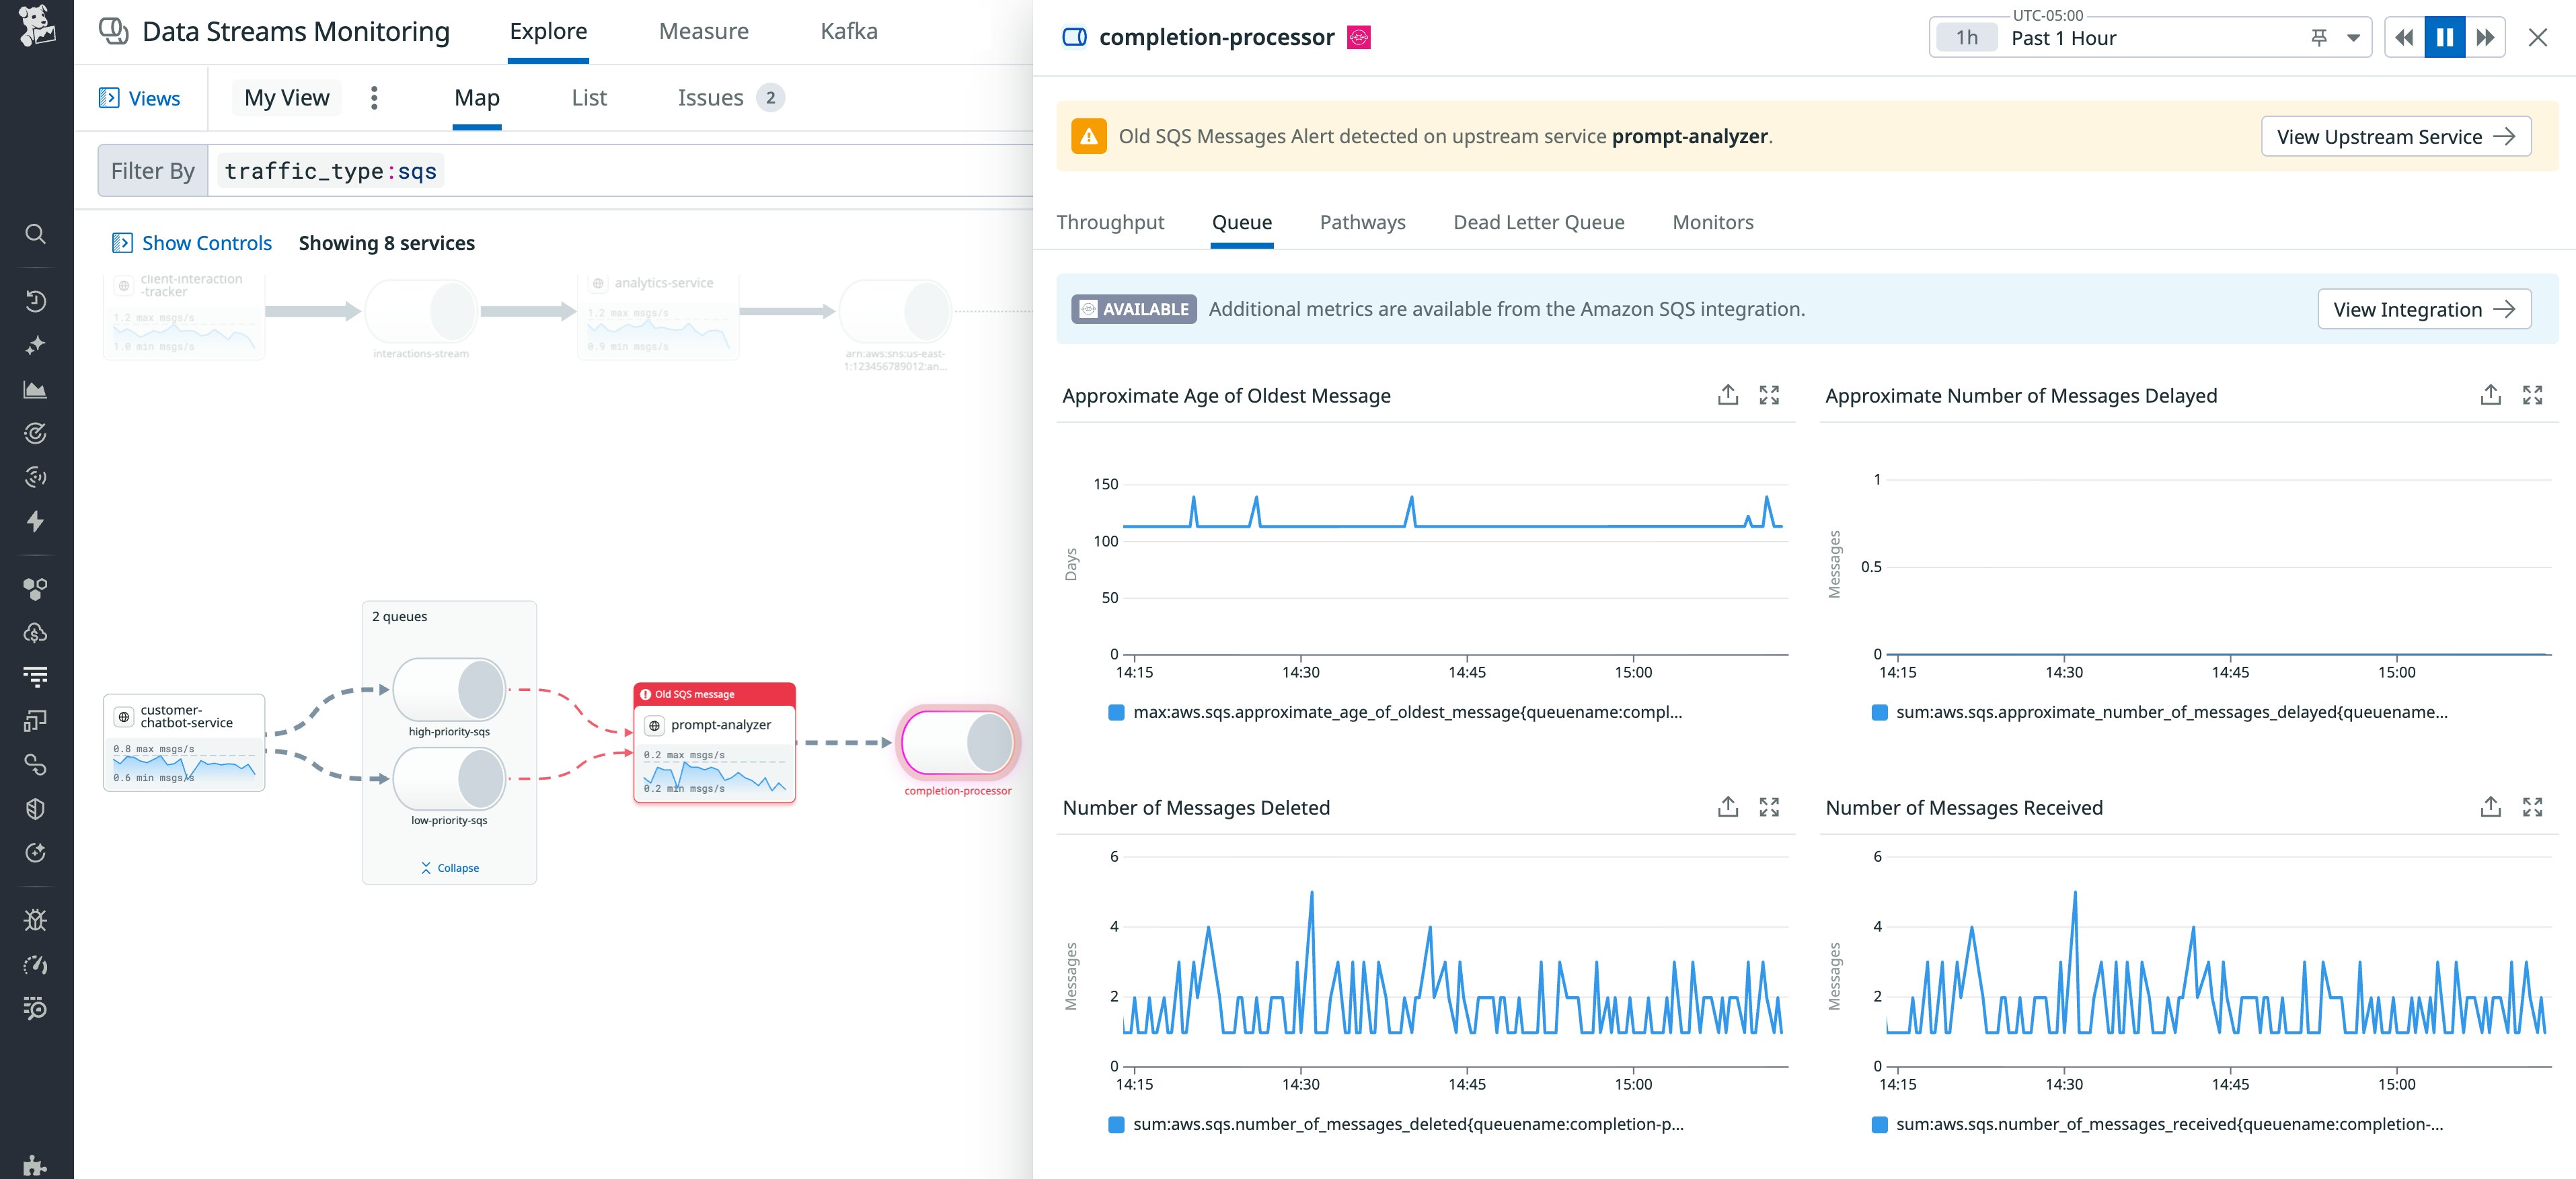Expand Approximate Number of Messages Delayed fullscreen
2576x1179 pixels.
coord(2532,395)
